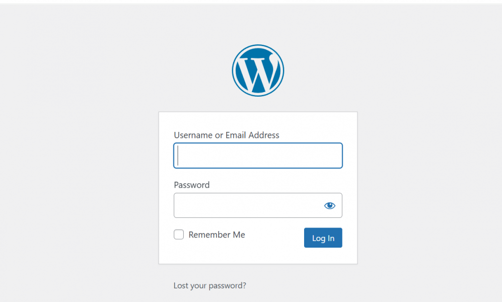Reveal typed password with the eye toggle

pyautogui.click(x=330, y=205)
